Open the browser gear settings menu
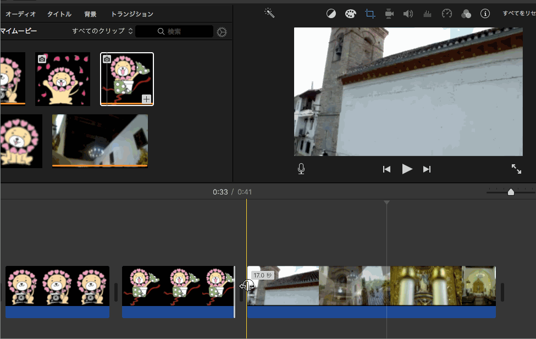Screen dimensions: 536x339 pos(222,32)
